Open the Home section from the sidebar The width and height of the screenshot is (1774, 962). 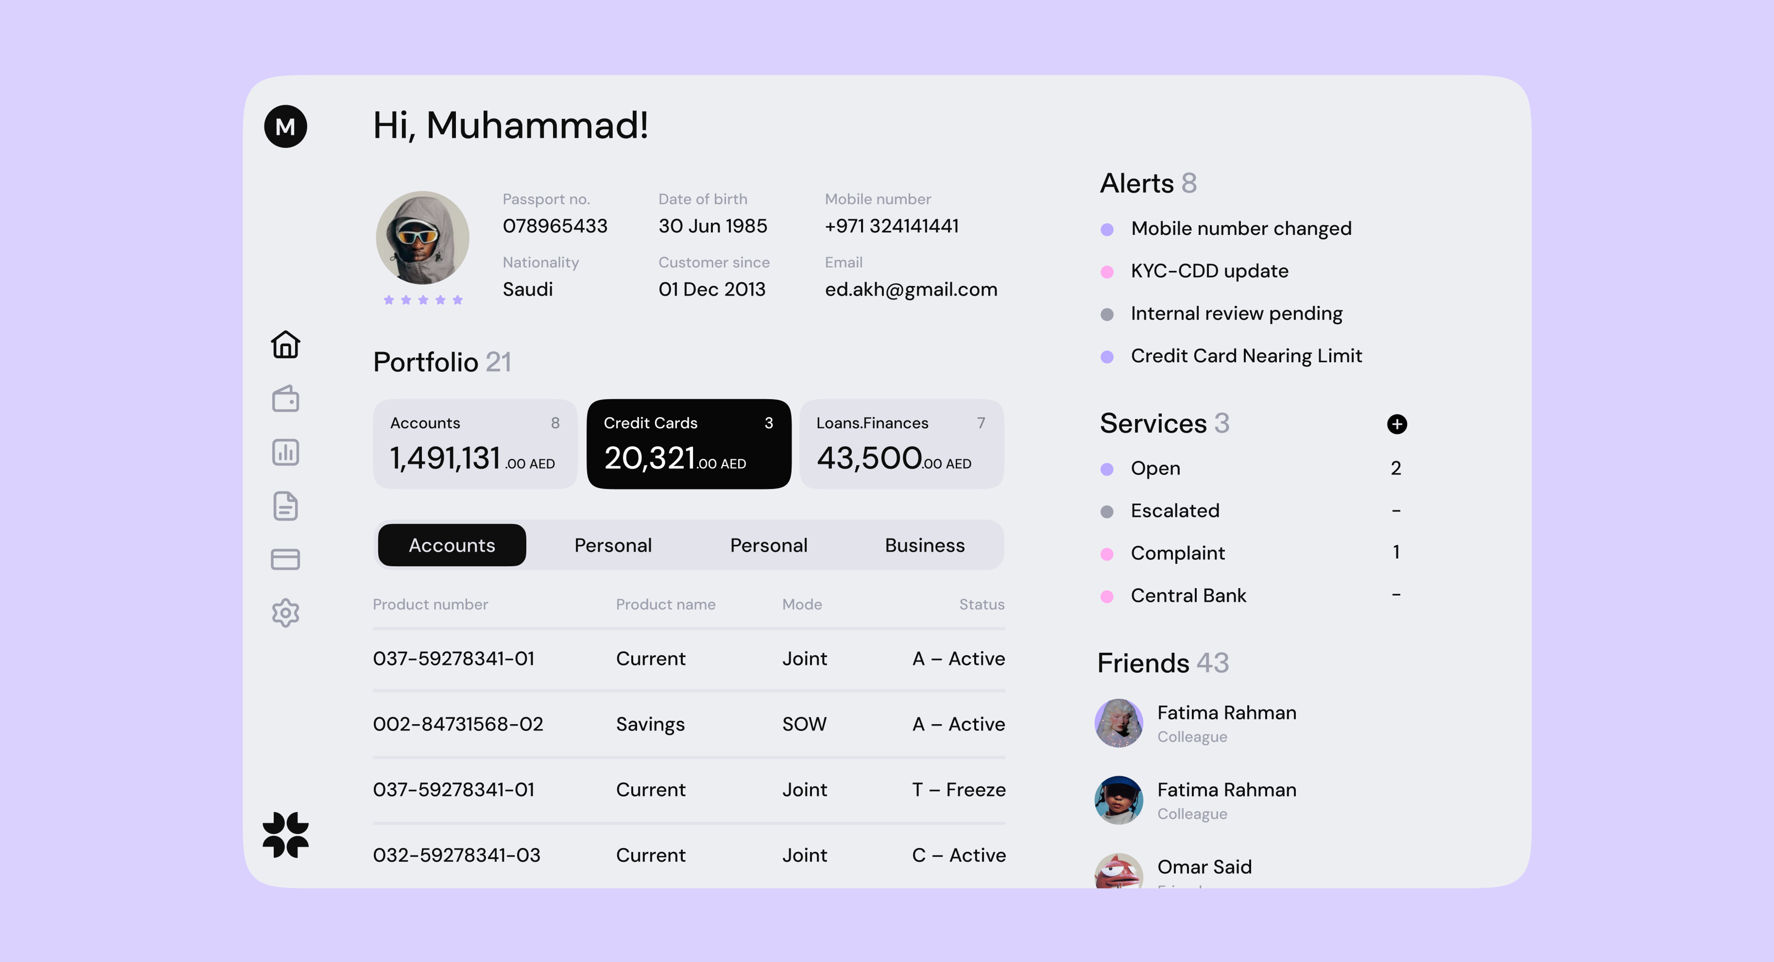pos(285,344)
